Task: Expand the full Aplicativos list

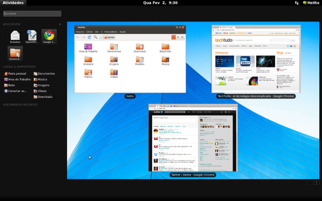Action: pos(60,24)
